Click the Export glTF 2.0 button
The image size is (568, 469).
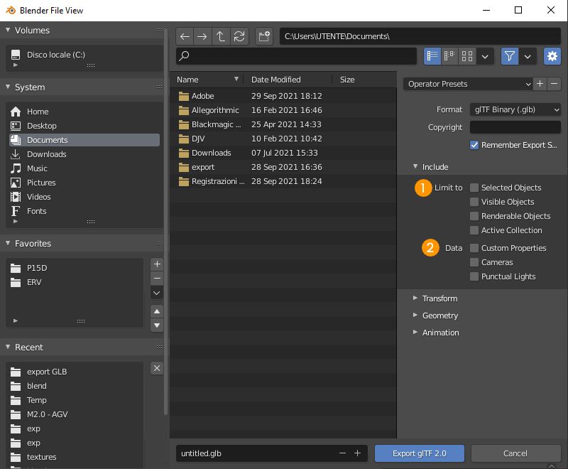coord(419,453)
